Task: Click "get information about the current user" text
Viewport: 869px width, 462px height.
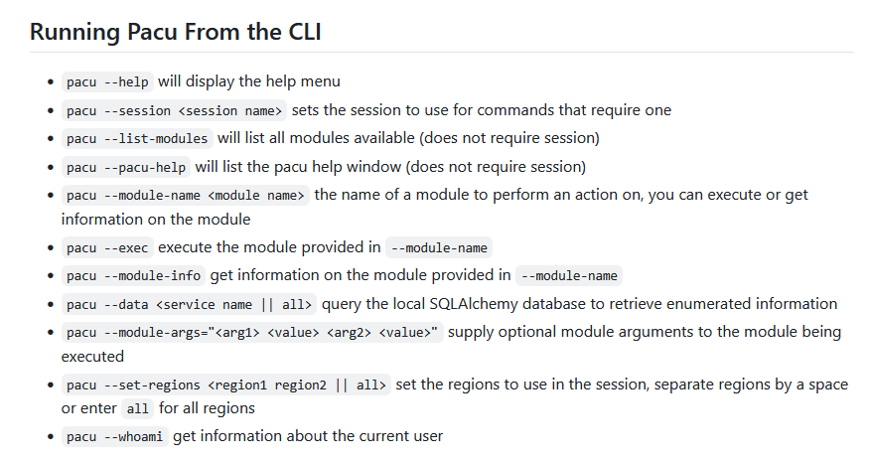Action: tap(308, 436)
